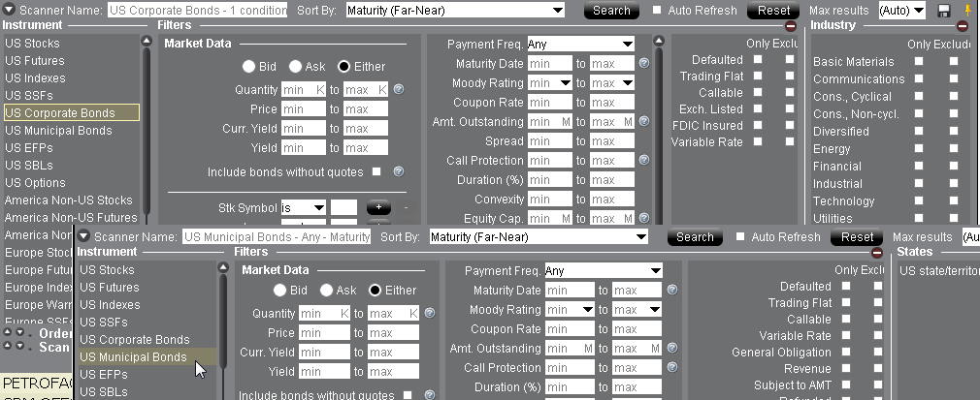The height and width of the screenshot is (400, 980).
Task: Open Moody Rating min dropdown, Corporate scanner
Action: [550, 82]
